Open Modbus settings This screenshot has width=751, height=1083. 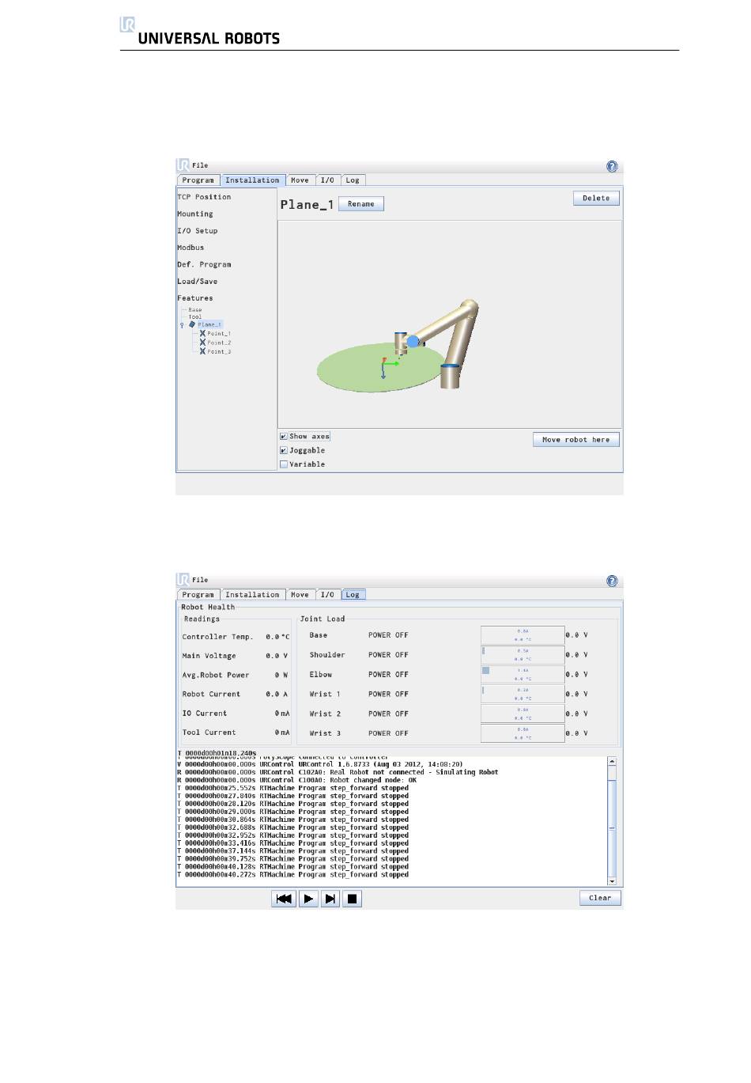coord(191,248)
